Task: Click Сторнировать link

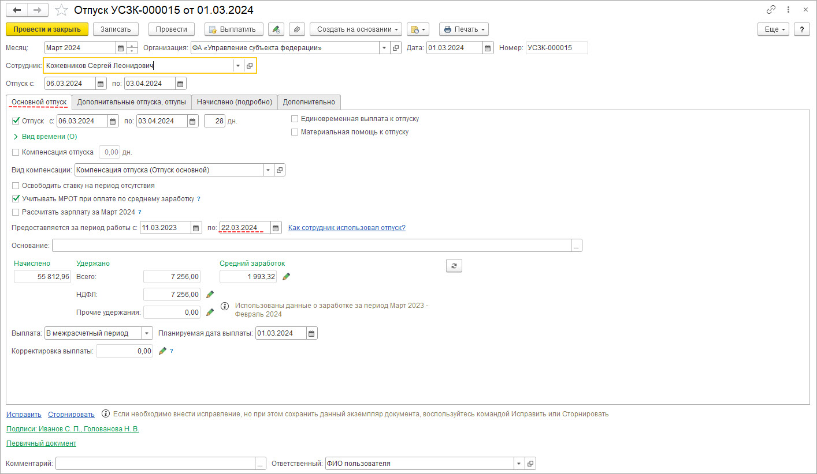Action: (x=71, y=414)
